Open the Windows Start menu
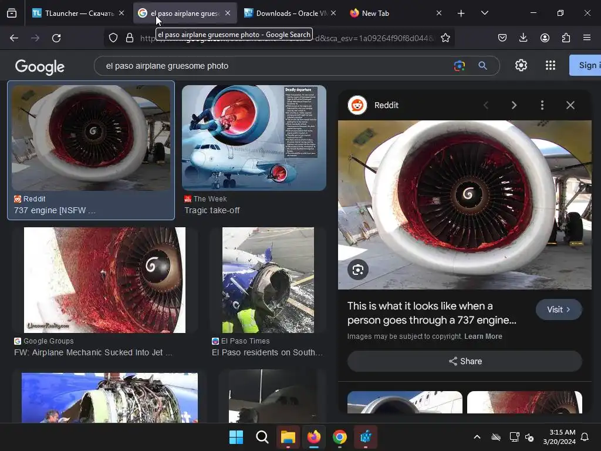 point(236,437)
